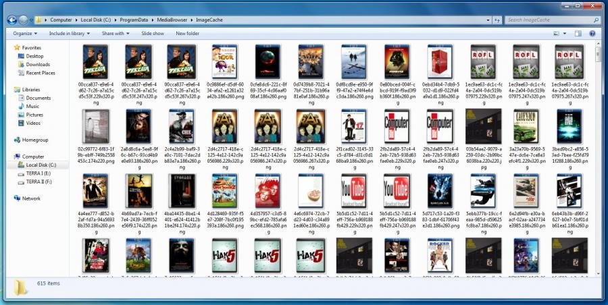The width and height of the screenshot is (608, 305).
Task: Expand the arrow after MediaBrowser breadcrumb
Action: 192,20
